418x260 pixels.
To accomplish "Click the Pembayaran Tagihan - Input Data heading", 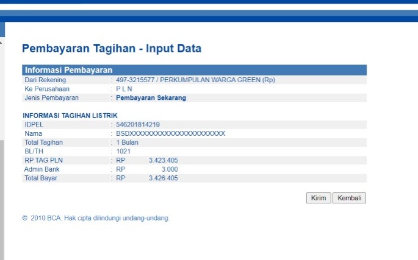I will click(112, 49).
